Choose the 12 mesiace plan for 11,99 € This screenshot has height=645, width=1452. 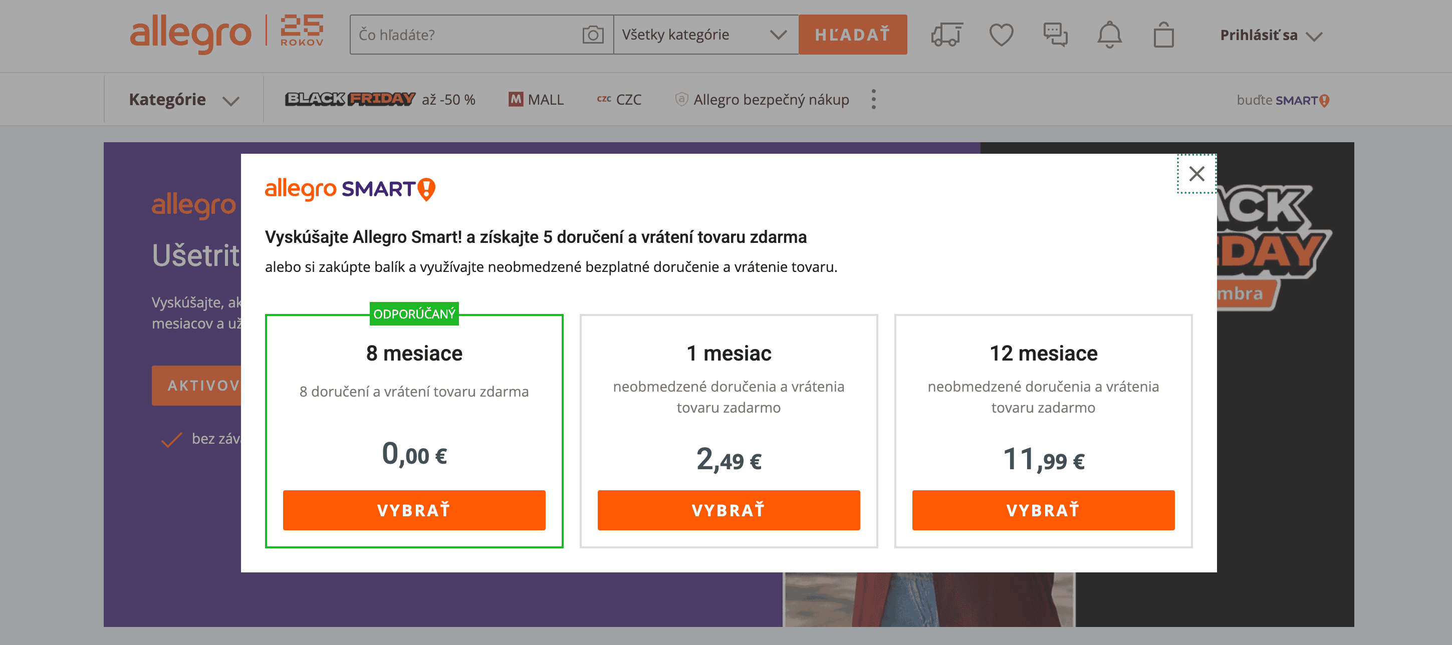[1043, 510]
